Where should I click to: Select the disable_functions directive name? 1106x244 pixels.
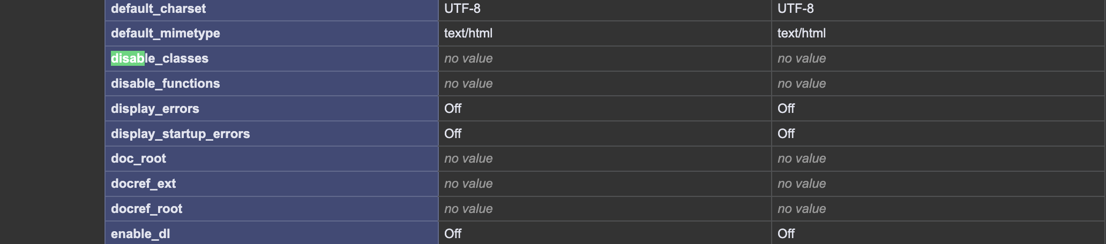[165, 83]
